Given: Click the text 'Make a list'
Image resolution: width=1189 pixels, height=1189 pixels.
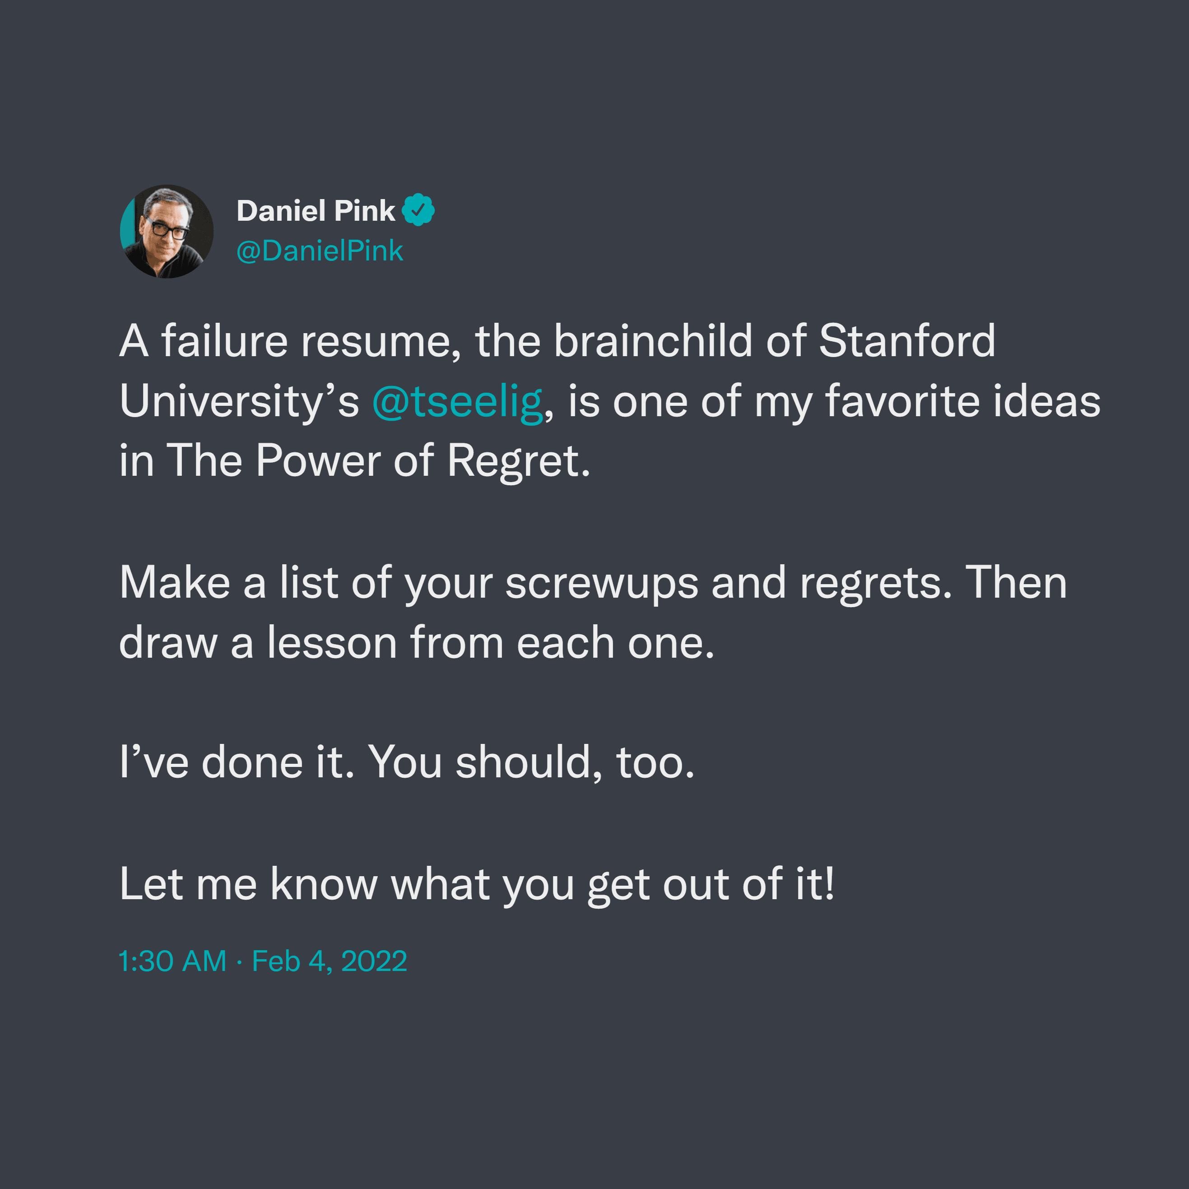Looking at the screenshot, I should pos(228,582).
